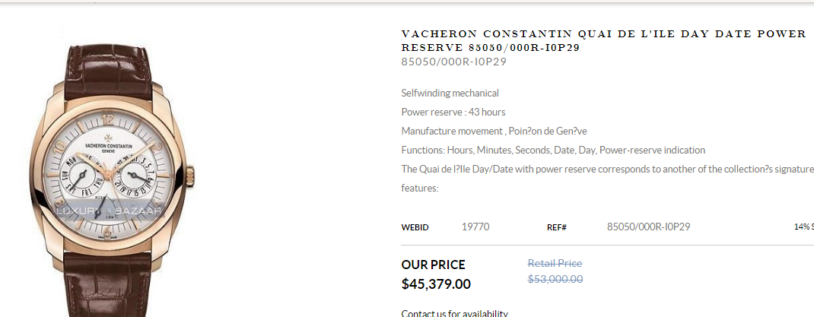Click the OUR PRICE heading

(x=433, y=265)
